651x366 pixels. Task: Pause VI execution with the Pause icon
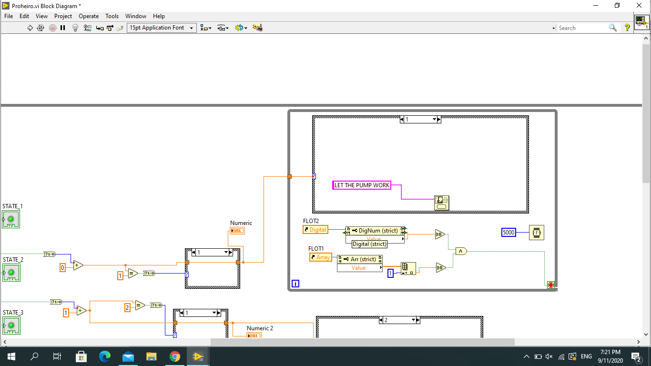[x=62, y=28]
